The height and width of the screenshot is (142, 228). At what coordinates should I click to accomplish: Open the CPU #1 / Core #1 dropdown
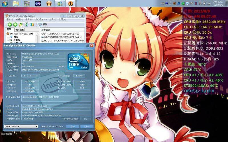[x=21, y=126]
